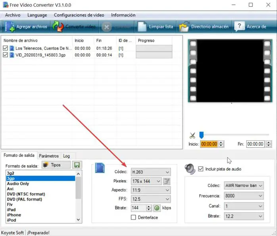Click the Free Video Converter title bar icon

point(6,5)
